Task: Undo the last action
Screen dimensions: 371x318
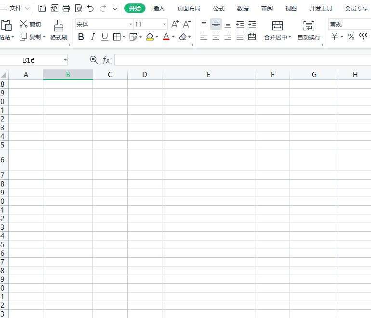Action: [91, 8]
